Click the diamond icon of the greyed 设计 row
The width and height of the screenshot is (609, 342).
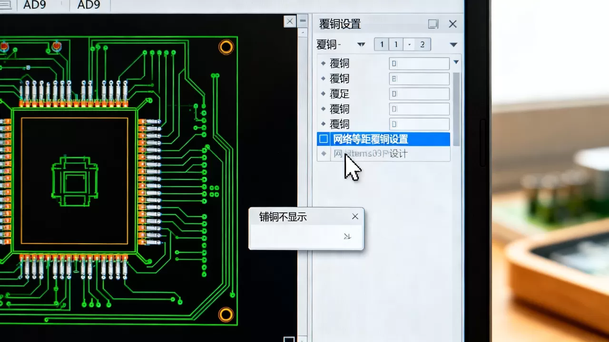point(324,153)
